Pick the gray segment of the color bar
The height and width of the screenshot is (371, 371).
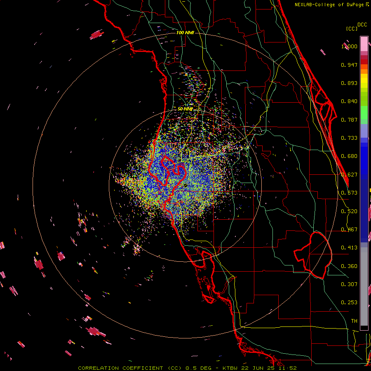coord(364,286)
